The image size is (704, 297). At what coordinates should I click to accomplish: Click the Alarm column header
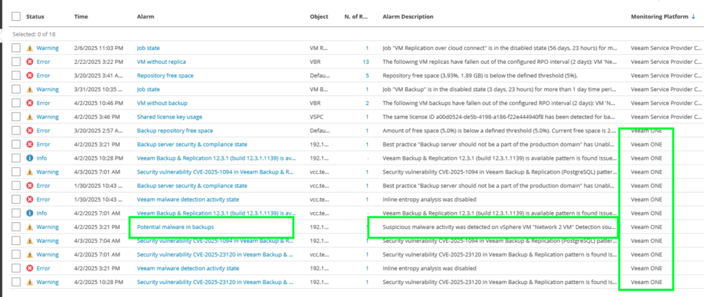tap(146, 16)
